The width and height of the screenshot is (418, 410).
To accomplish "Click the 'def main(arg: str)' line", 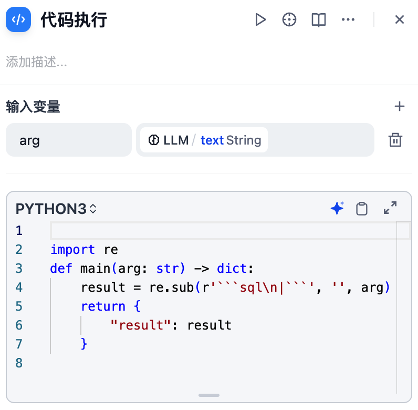I will coord(152,269).
